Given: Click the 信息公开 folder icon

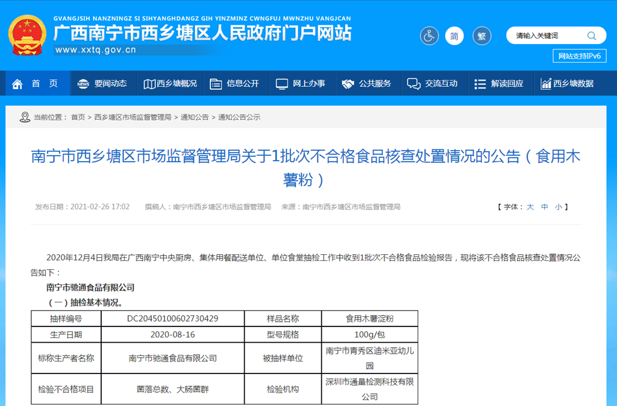Looking at the screenshot, I should coord(216,84).
